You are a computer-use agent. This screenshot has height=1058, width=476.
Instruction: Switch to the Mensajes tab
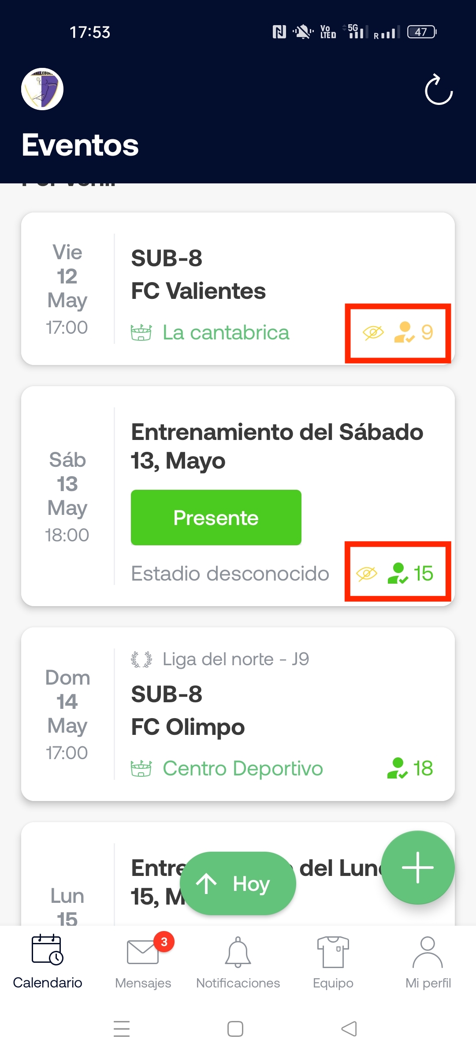click(x=143, y=962)
